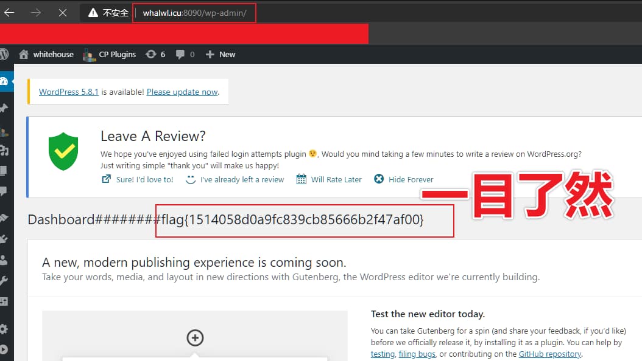Viewport: 642px width, 361px height.
Task: Open the Tools wrench sidebar icon
Action: coord(4,281)
